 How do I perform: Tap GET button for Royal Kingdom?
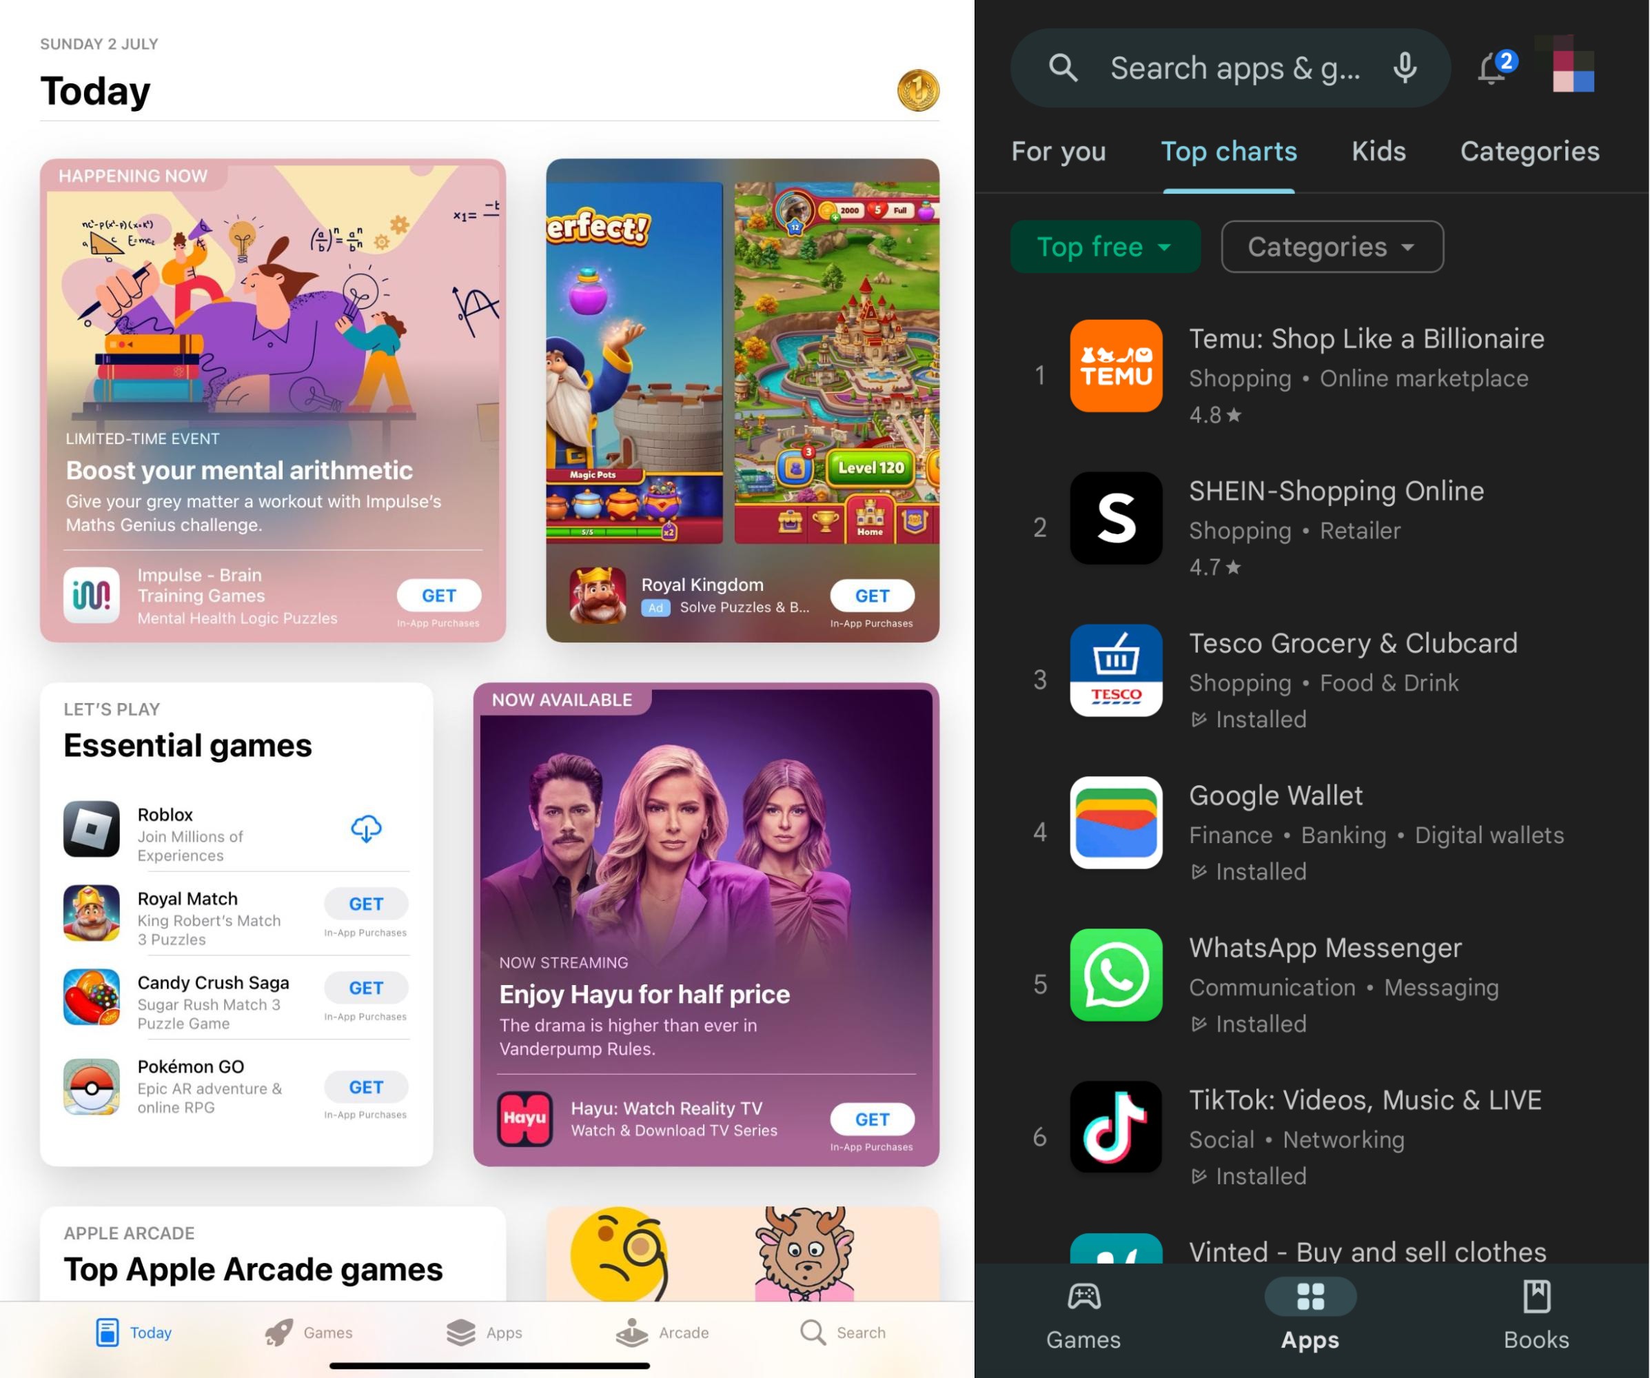point(872,595)
